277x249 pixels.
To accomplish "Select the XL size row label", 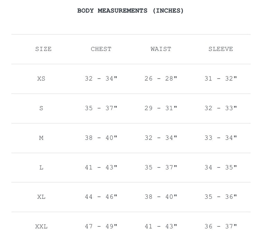I will (41, 197).
